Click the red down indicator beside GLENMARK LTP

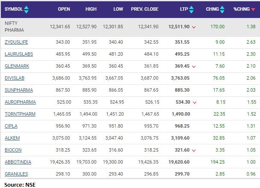point(194,66)
